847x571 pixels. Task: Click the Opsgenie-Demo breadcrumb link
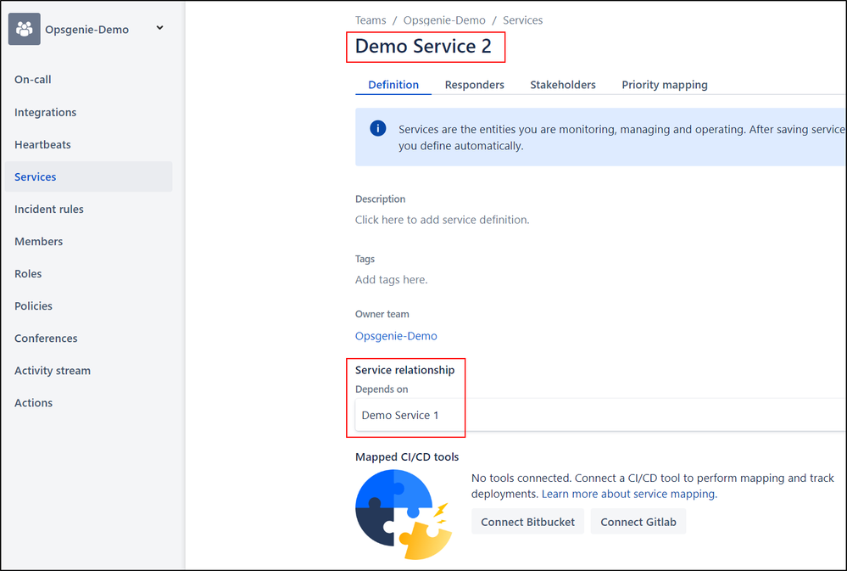click(x=444, y=20)
